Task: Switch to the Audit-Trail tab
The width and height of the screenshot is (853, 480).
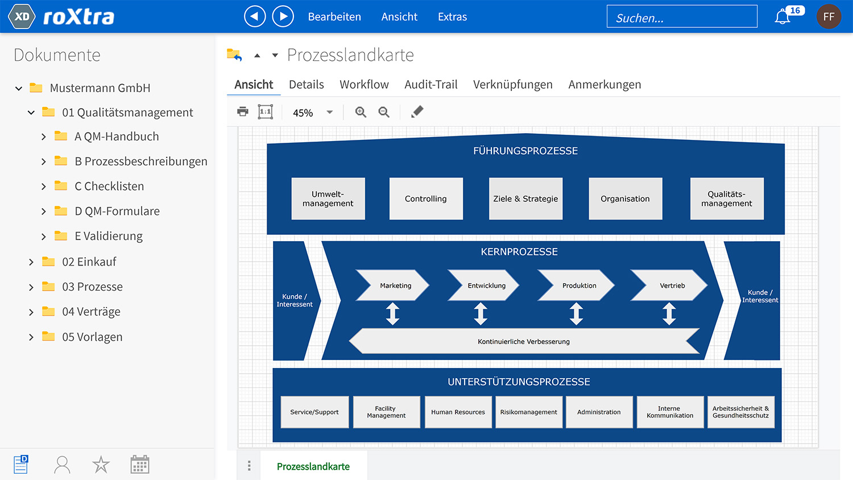Action: 430,85
